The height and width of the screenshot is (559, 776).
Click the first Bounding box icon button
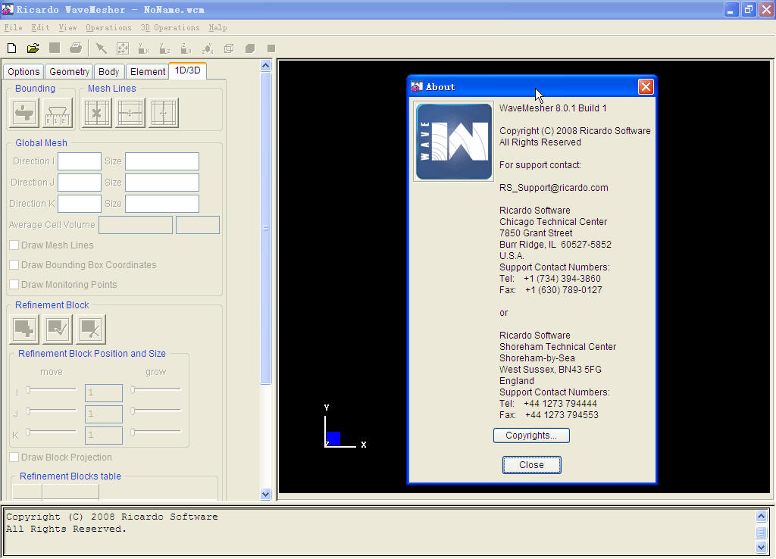point(24,114)
